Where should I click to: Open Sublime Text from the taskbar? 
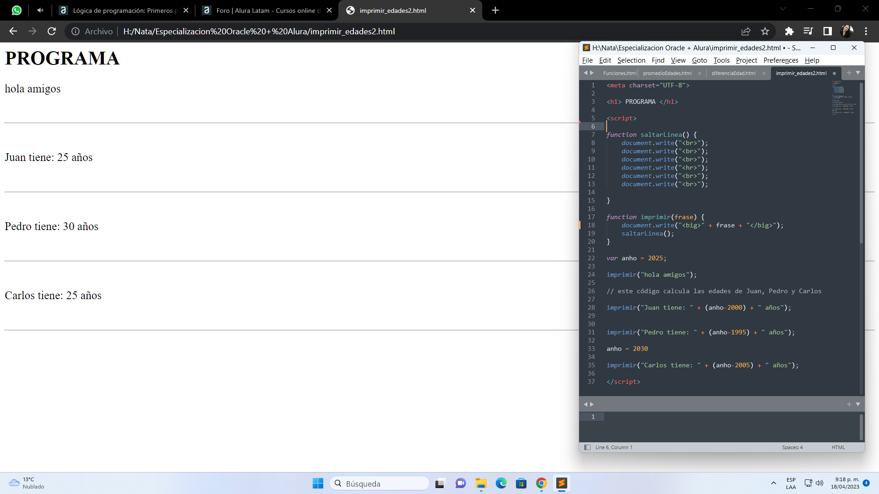pos(561,483)
